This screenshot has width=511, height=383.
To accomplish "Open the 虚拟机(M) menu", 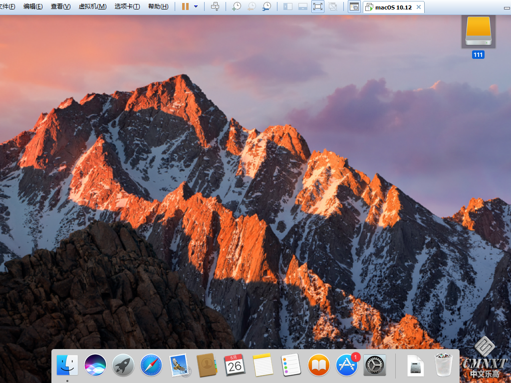I will coord(92,6).
